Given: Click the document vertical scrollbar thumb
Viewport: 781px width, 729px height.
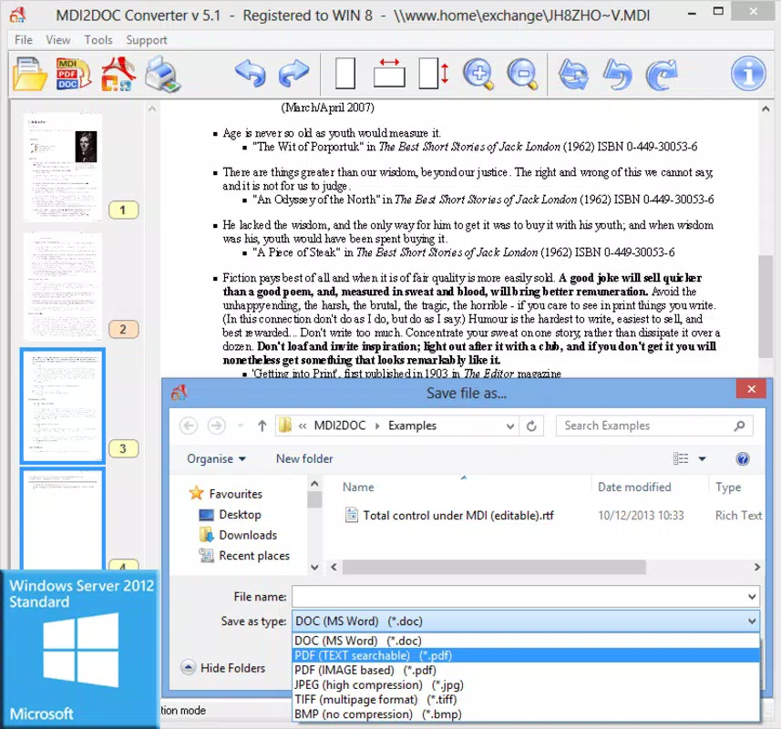Looking at the screenshot, I should tap(766, 306).
